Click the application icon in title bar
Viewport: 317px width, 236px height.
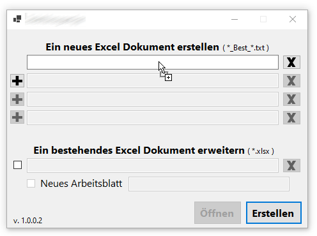17,19
